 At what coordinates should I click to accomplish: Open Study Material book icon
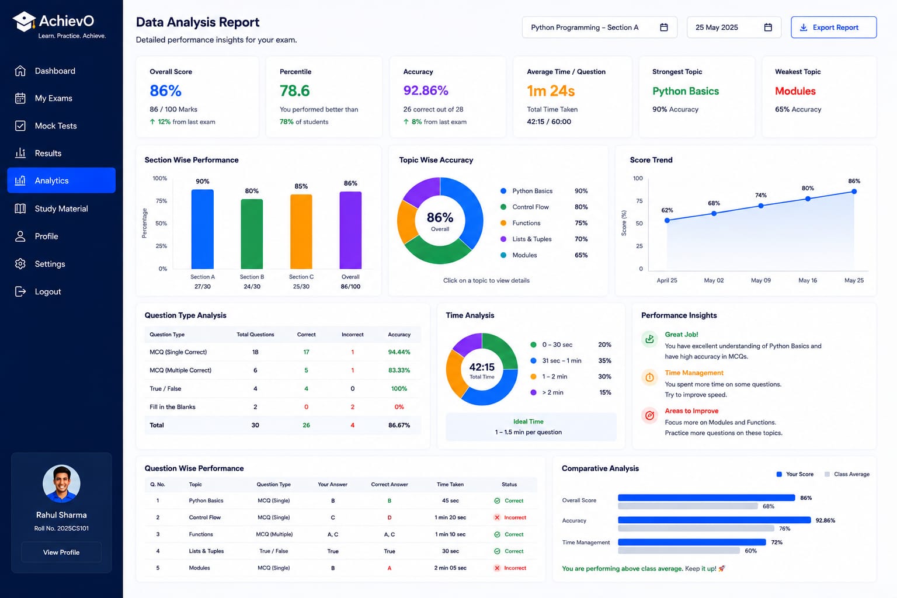(x=20, y=208)
